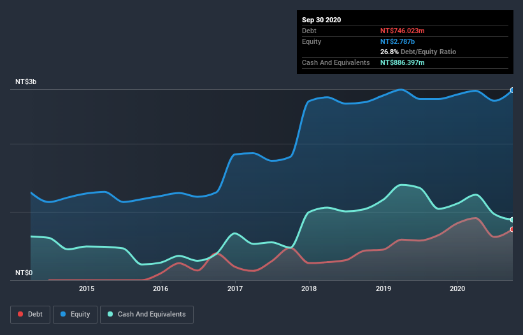Select the teal Cash endpoint marker
523x335 pixels.
[512, 220]
